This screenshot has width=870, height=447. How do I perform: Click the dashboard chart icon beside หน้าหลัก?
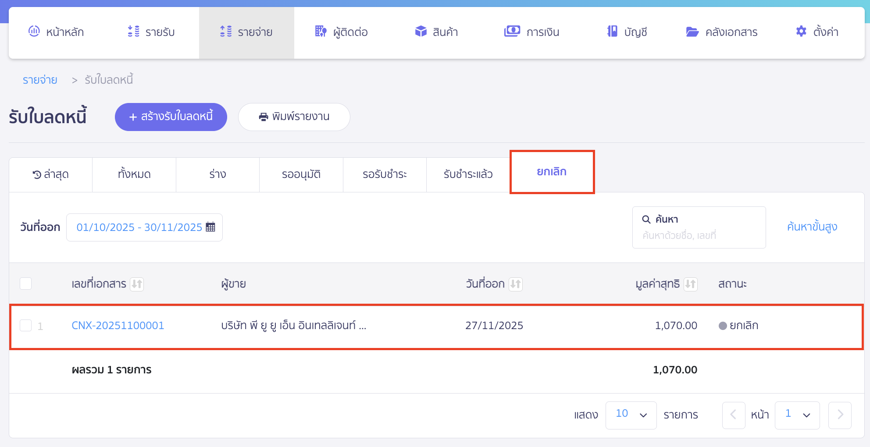pos(34,31)
